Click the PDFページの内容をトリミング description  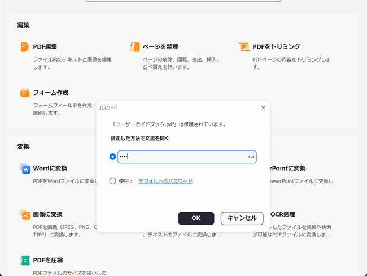tap(292, 63)
